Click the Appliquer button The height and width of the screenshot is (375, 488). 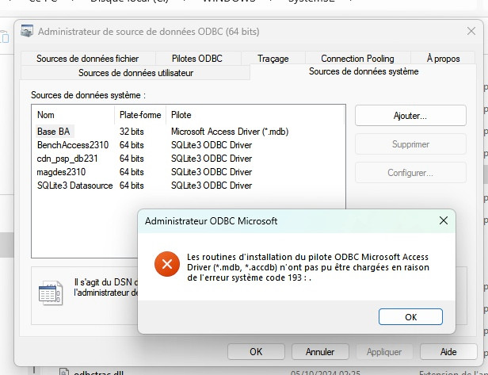click(384, 352)
